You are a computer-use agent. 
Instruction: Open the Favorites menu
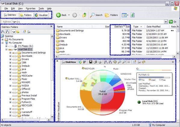tap(30, 8)
